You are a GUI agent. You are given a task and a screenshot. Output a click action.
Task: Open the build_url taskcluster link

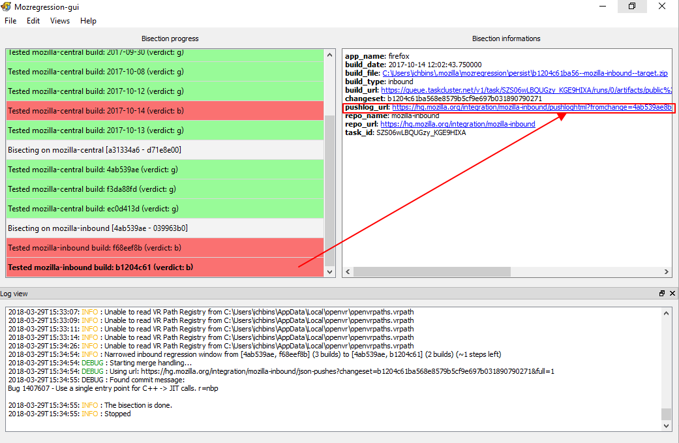tap(526, 90)
